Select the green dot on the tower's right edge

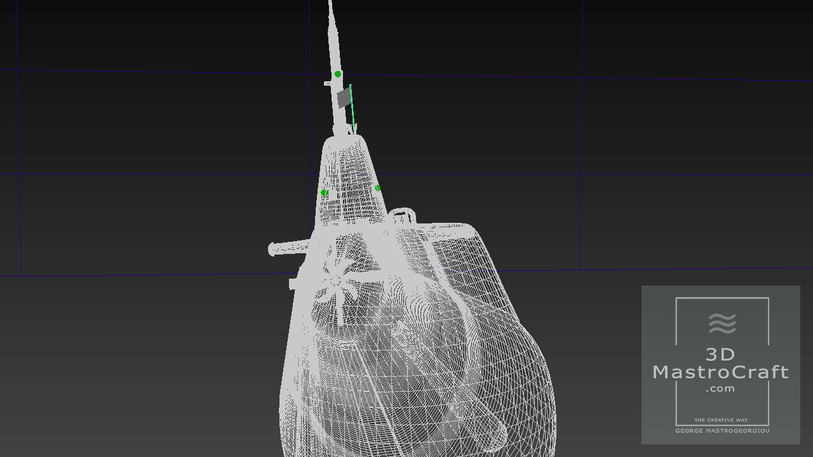coord(378,188)
